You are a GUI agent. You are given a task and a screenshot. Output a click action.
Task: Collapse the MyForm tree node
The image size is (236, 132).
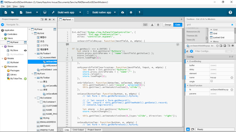(32, 74)
